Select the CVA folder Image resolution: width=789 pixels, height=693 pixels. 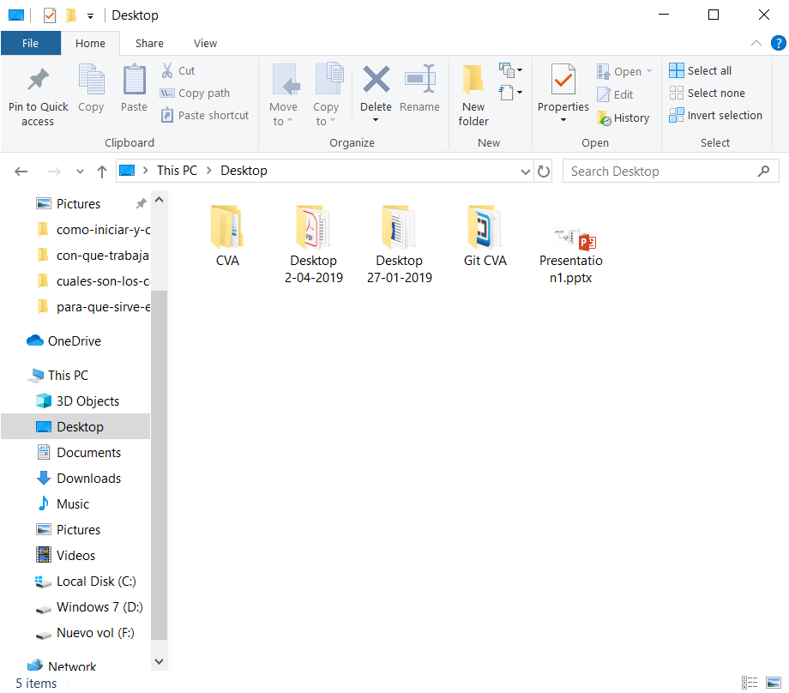point(227,236)
